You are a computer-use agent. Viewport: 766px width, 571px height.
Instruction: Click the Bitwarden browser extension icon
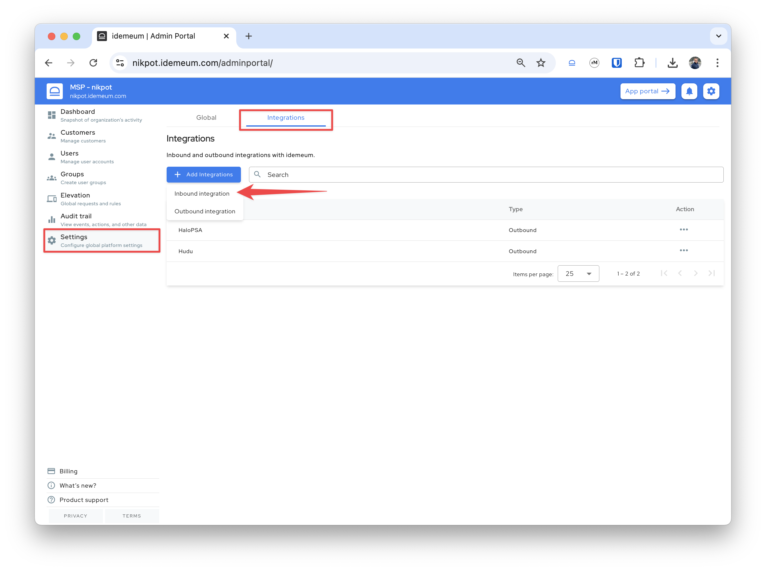click(x=616, y=63)
